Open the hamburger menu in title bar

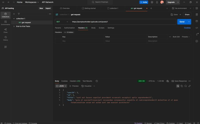point(3,2)
